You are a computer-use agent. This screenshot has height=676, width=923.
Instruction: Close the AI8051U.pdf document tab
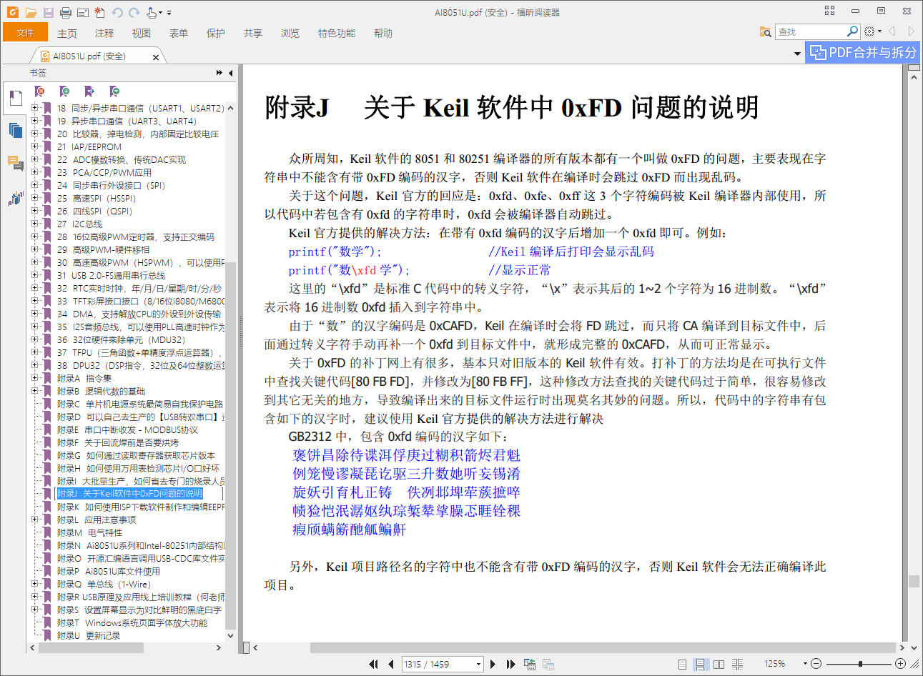coord(156,56)
